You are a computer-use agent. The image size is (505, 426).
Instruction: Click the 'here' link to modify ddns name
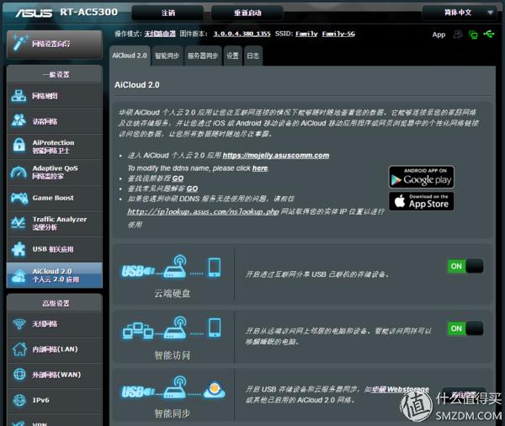(x=260, y=168)
